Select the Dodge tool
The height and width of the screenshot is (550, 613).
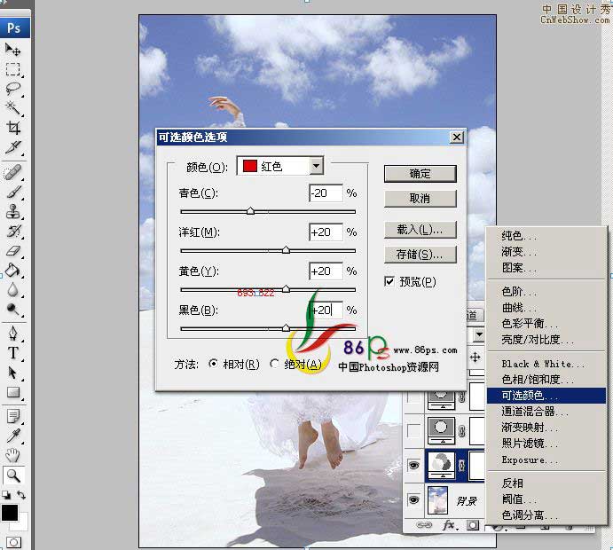(x=12, y=310)
